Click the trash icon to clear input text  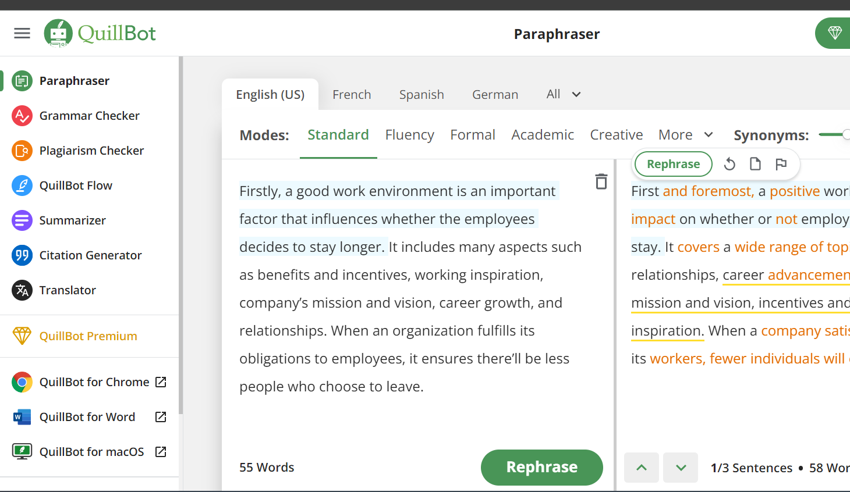tap(601, 181)
